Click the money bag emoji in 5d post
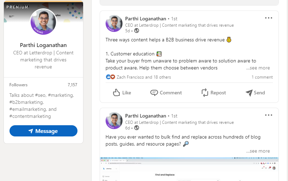Viewport: 288px width, 181px height. 229,40
